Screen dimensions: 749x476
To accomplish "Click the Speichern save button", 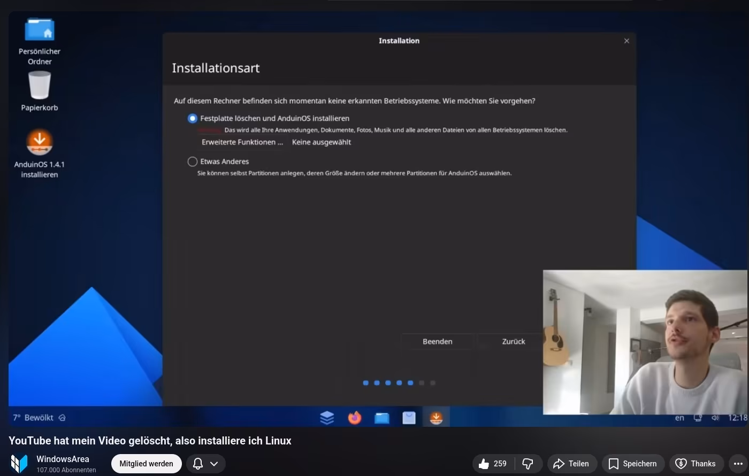I will coord(633,464).
